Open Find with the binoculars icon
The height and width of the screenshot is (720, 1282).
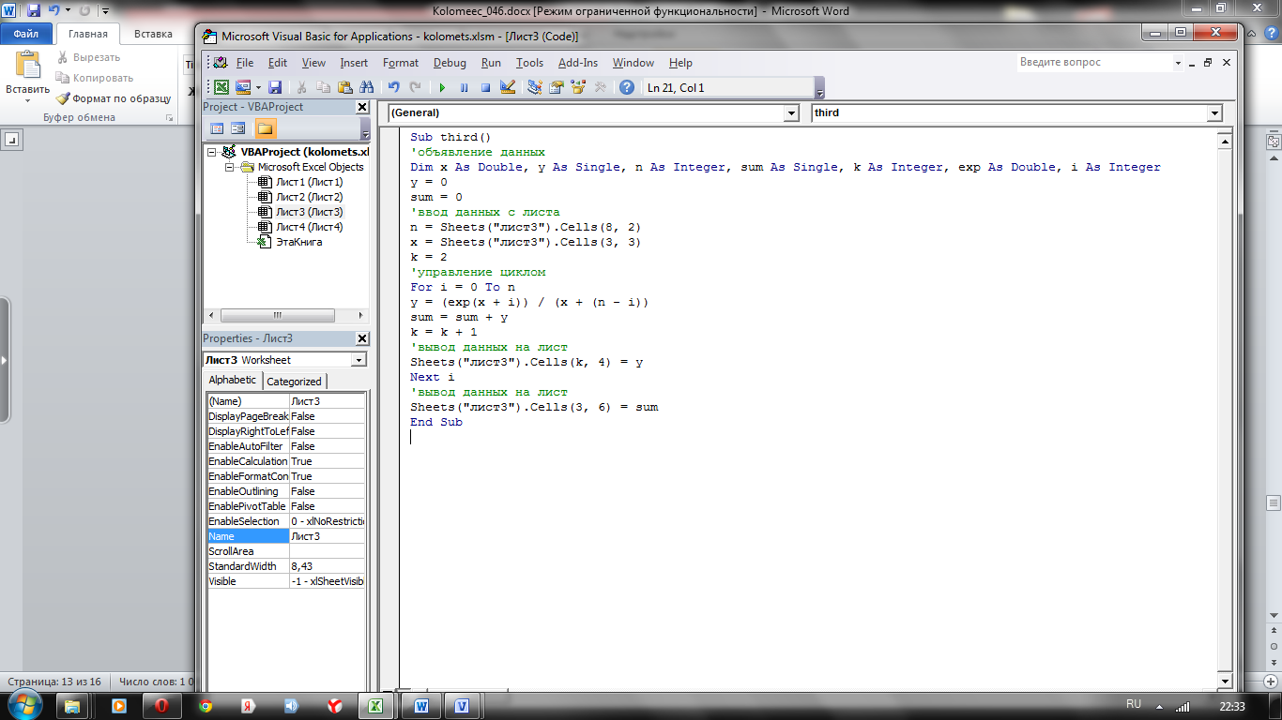(365, 87)
